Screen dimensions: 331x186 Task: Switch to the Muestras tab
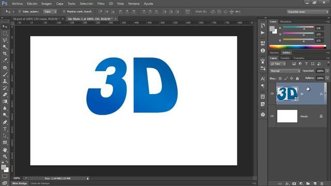285,22
